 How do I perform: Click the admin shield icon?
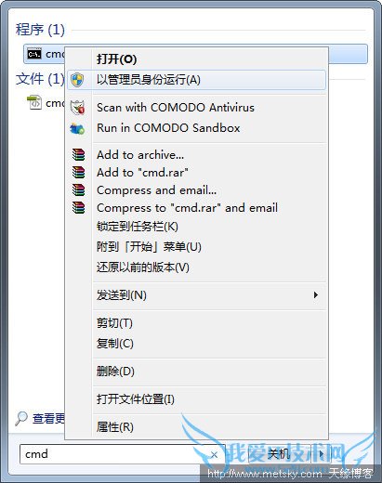tap(77, 80)
